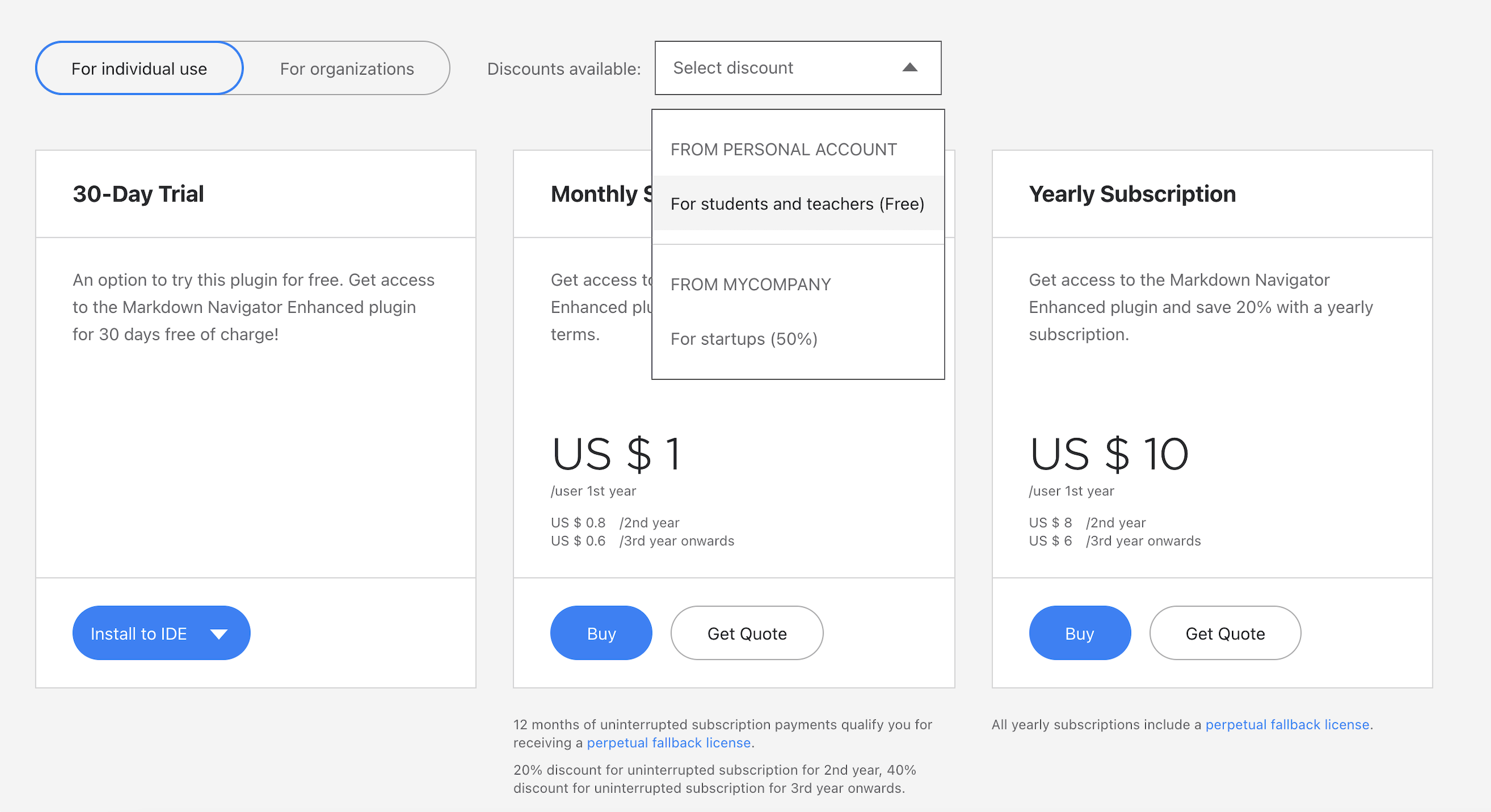This screenshot has width=1491, height=812.
Task: Get Quote for Yearly Subscription
Action: (x=1225, y=633)
